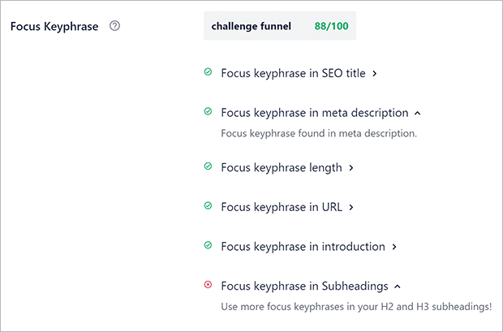Click the 'challenge funnel' keyphrase box

coord(280,26)
